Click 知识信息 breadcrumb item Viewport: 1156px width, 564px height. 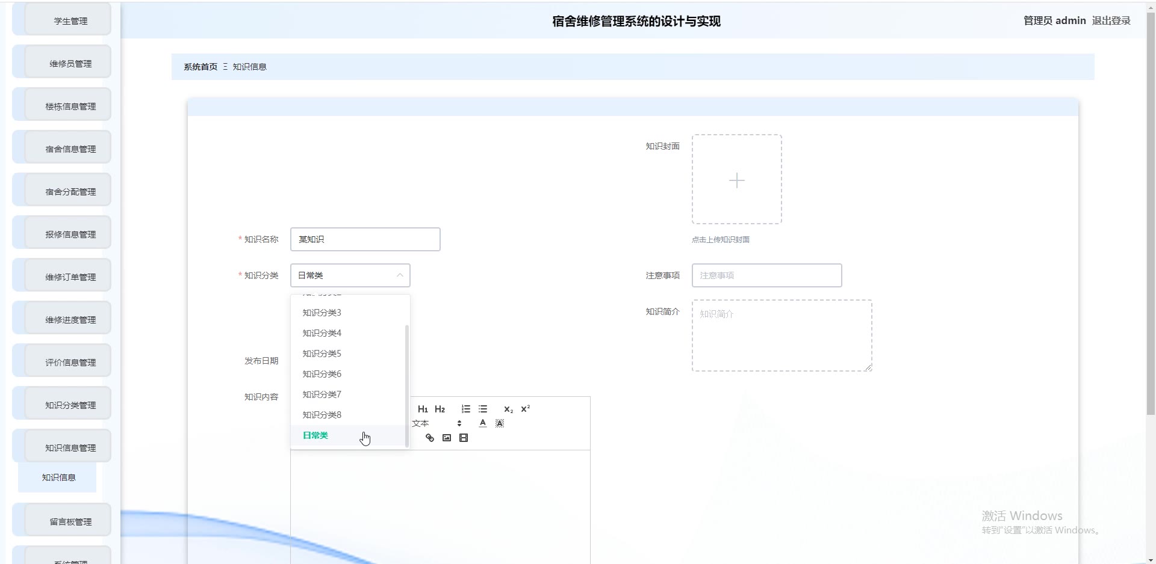tap(249, 67)
